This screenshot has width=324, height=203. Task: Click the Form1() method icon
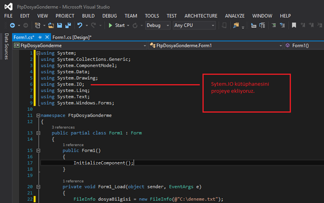point(288,46)
